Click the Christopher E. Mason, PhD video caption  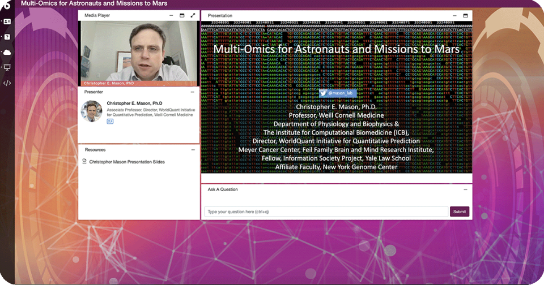(x=109, y=83)
